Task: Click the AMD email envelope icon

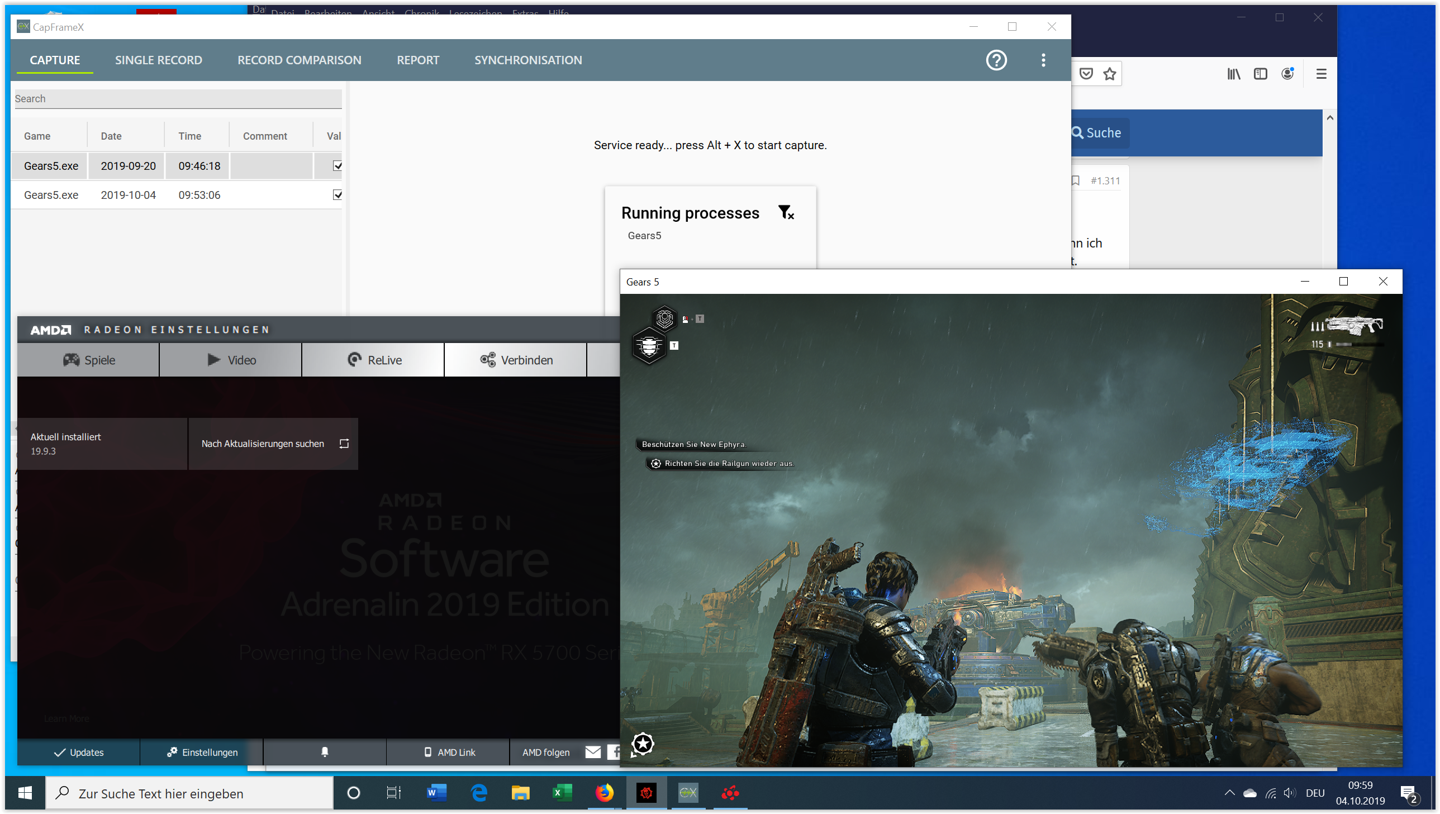Action: (592, 752)
